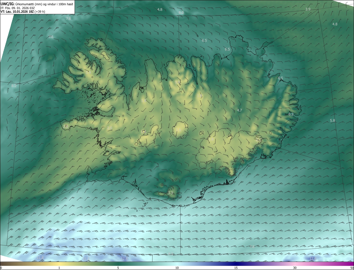Click the colorbar tick label 0
Image resolution: width=354 pixels, height=270 pixels.
coord(1,268)
